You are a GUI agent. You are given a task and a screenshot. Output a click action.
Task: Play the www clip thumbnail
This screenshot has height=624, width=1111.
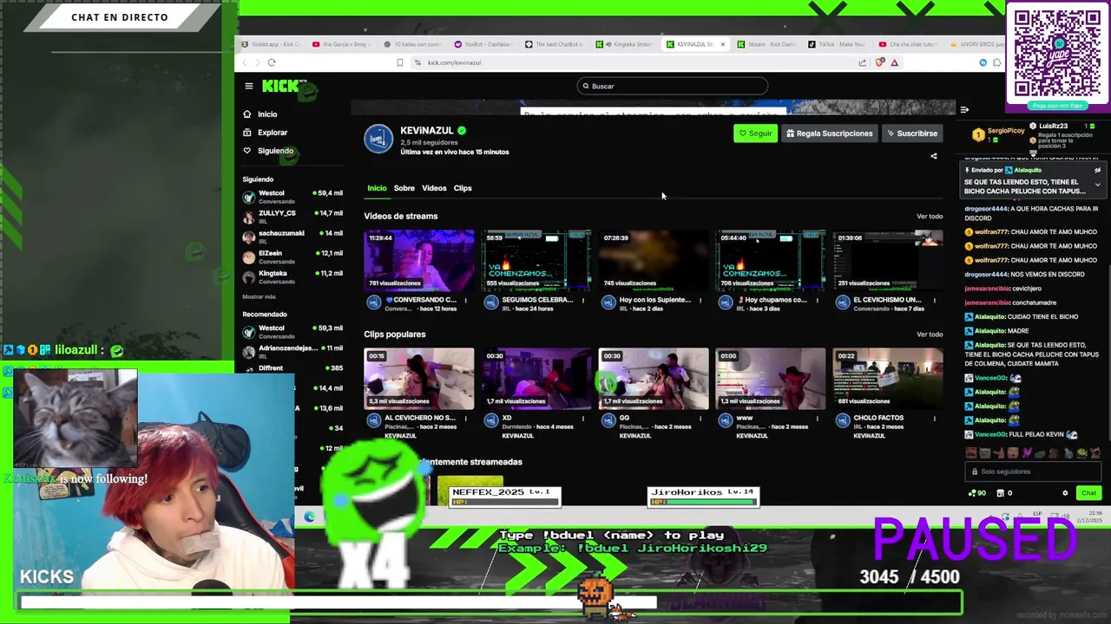(771, 379)
